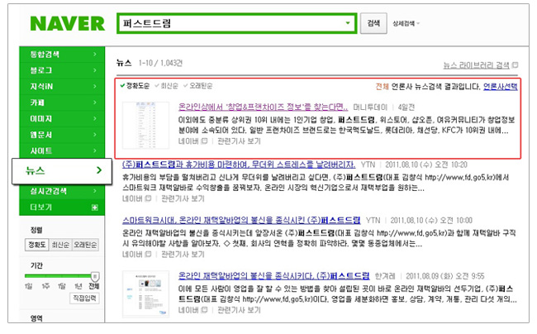Click the 검색 search button
This screenshot has width=537, height=334.
(373, 23)
